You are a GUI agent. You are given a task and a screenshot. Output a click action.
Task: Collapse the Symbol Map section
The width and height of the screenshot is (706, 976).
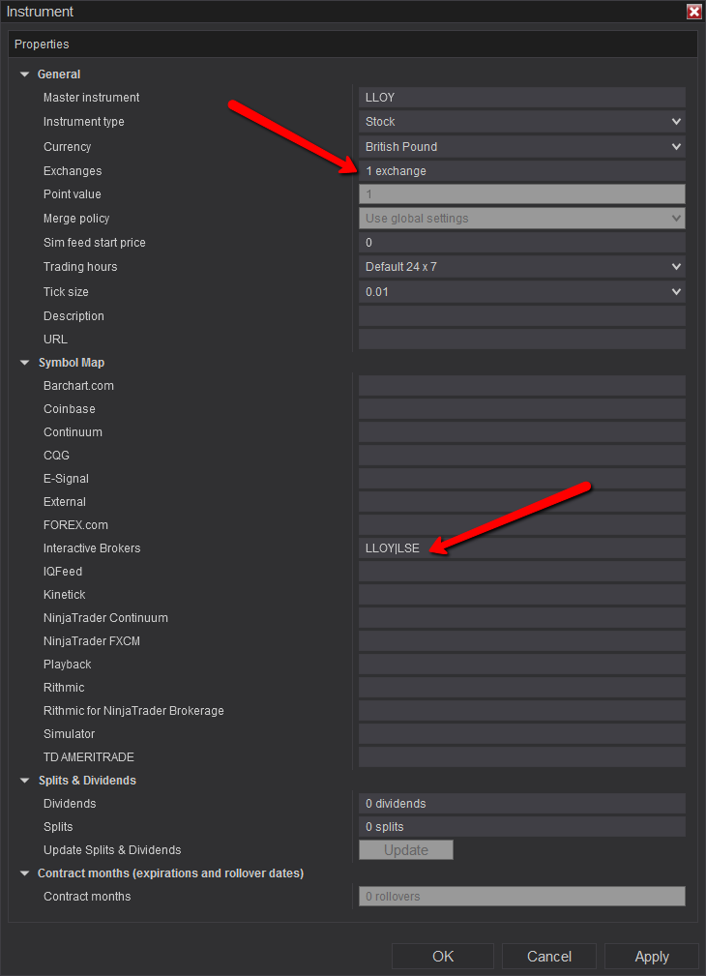coord(25,363)
